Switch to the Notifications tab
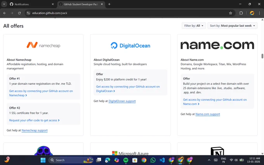 click(31, 4)
